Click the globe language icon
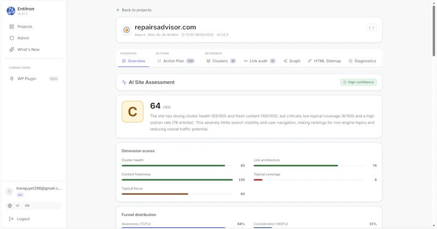437x229 pixels. click(x=10, y=206)
